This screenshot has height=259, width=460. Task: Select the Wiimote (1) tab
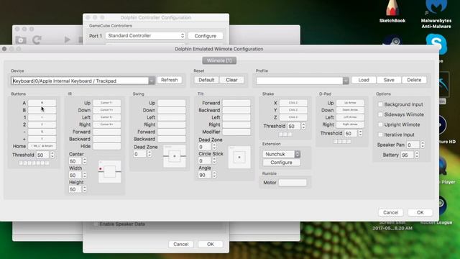(x=219, y=60)
